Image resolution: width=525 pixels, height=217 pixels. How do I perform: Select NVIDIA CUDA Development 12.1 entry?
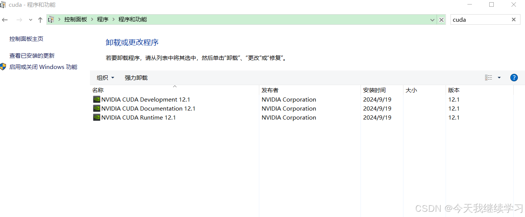click(146, 99)
